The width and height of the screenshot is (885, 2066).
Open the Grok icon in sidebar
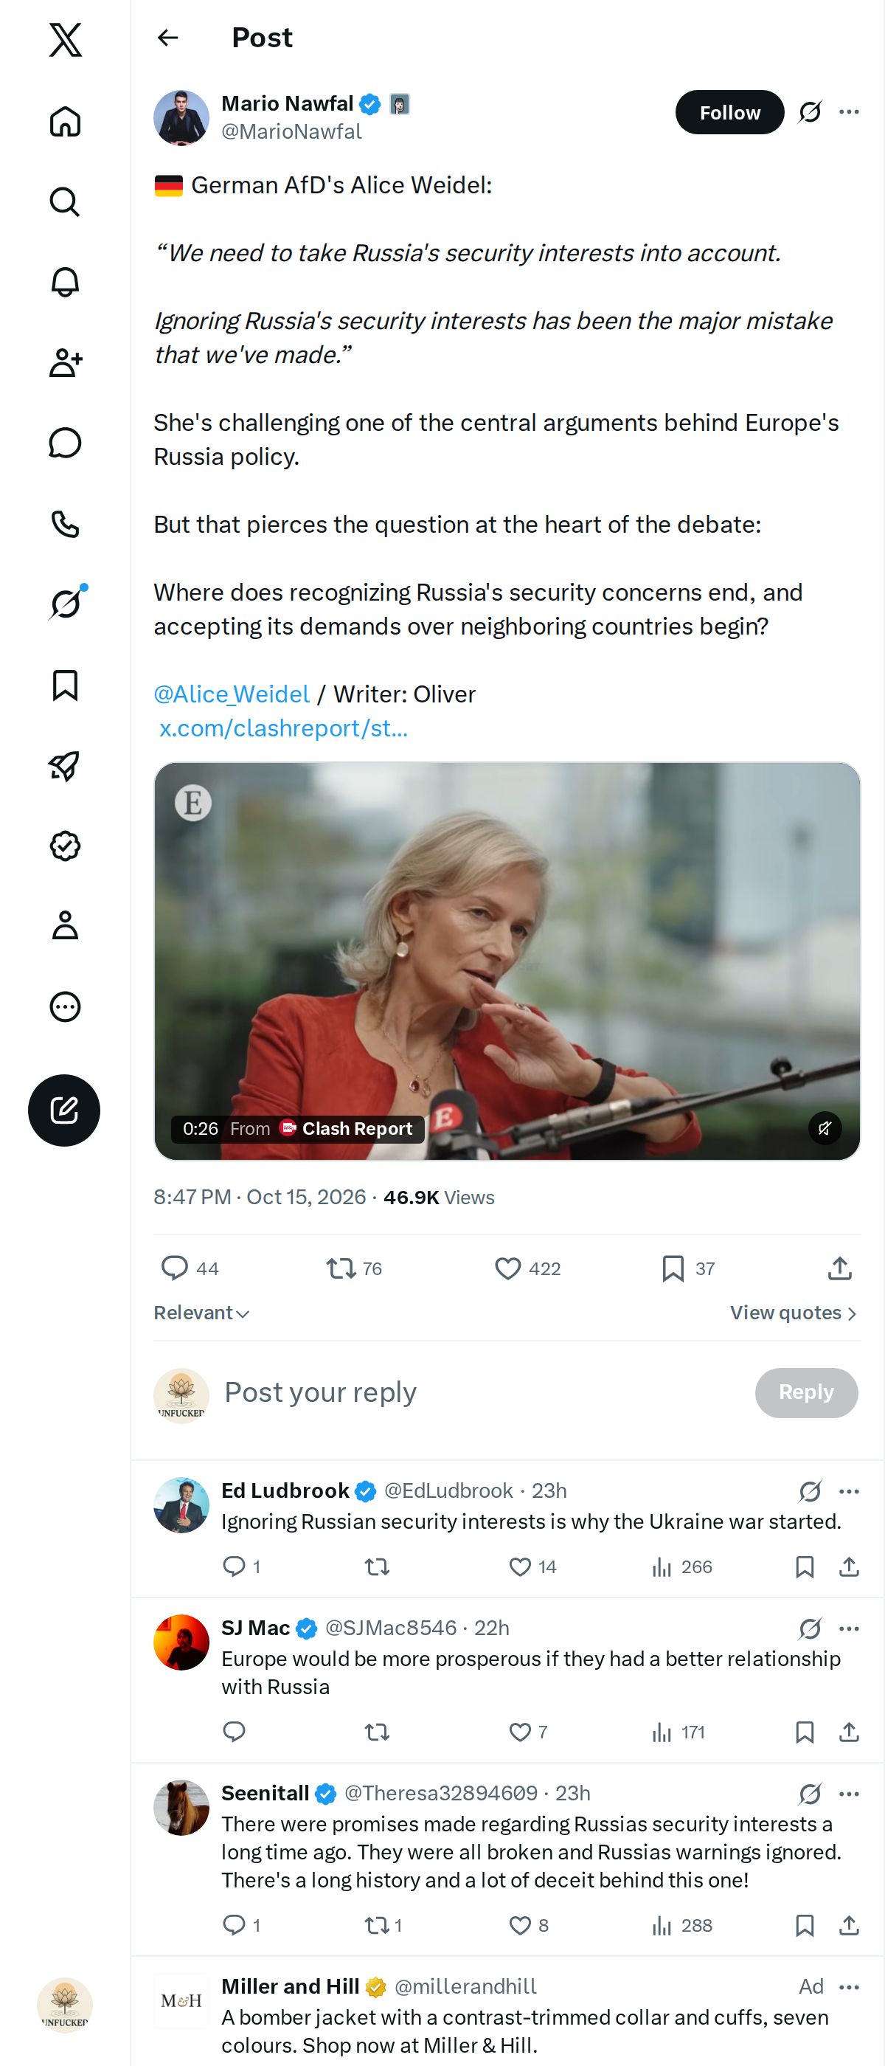[65, 604]
